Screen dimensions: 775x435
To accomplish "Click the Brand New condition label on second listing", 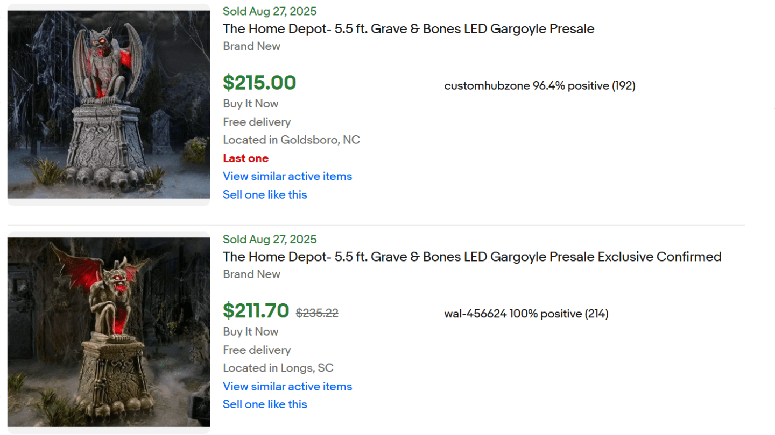I will tap(251, 274).
